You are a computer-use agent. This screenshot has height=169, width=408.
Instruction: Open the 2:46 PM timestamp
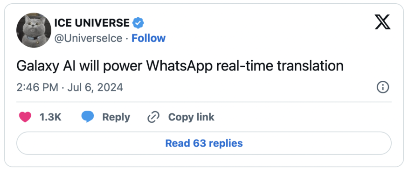pos(37,87)
